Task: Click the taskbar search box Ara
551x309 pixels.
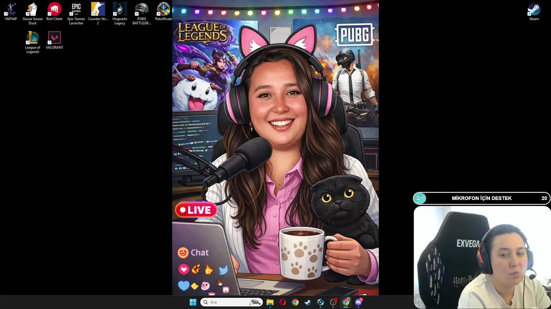Action: coord(232,302)
